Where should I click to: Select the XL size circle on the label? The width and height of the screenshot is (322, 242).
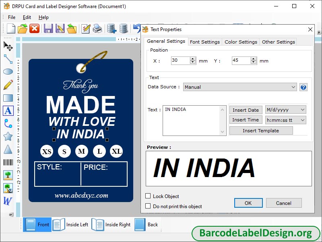point(116,151)
